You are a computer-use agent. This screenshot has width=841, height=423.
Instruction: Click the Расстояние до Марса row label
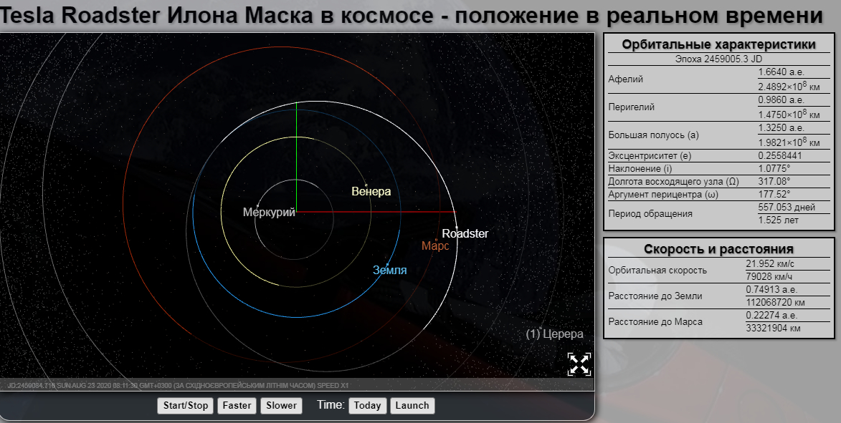(x=655, y=322)
